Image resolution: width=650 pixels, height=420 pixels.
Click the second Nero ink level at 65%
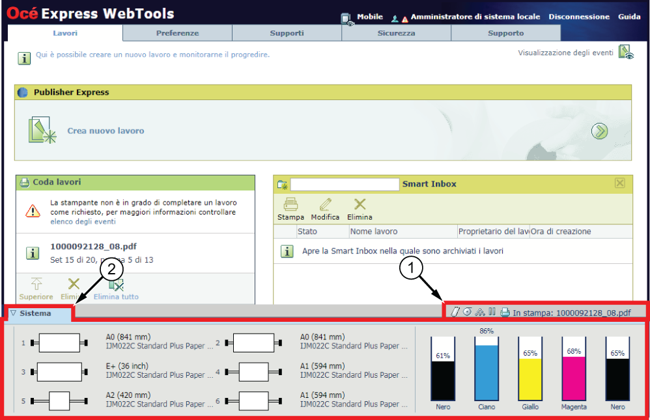[617, 369]
